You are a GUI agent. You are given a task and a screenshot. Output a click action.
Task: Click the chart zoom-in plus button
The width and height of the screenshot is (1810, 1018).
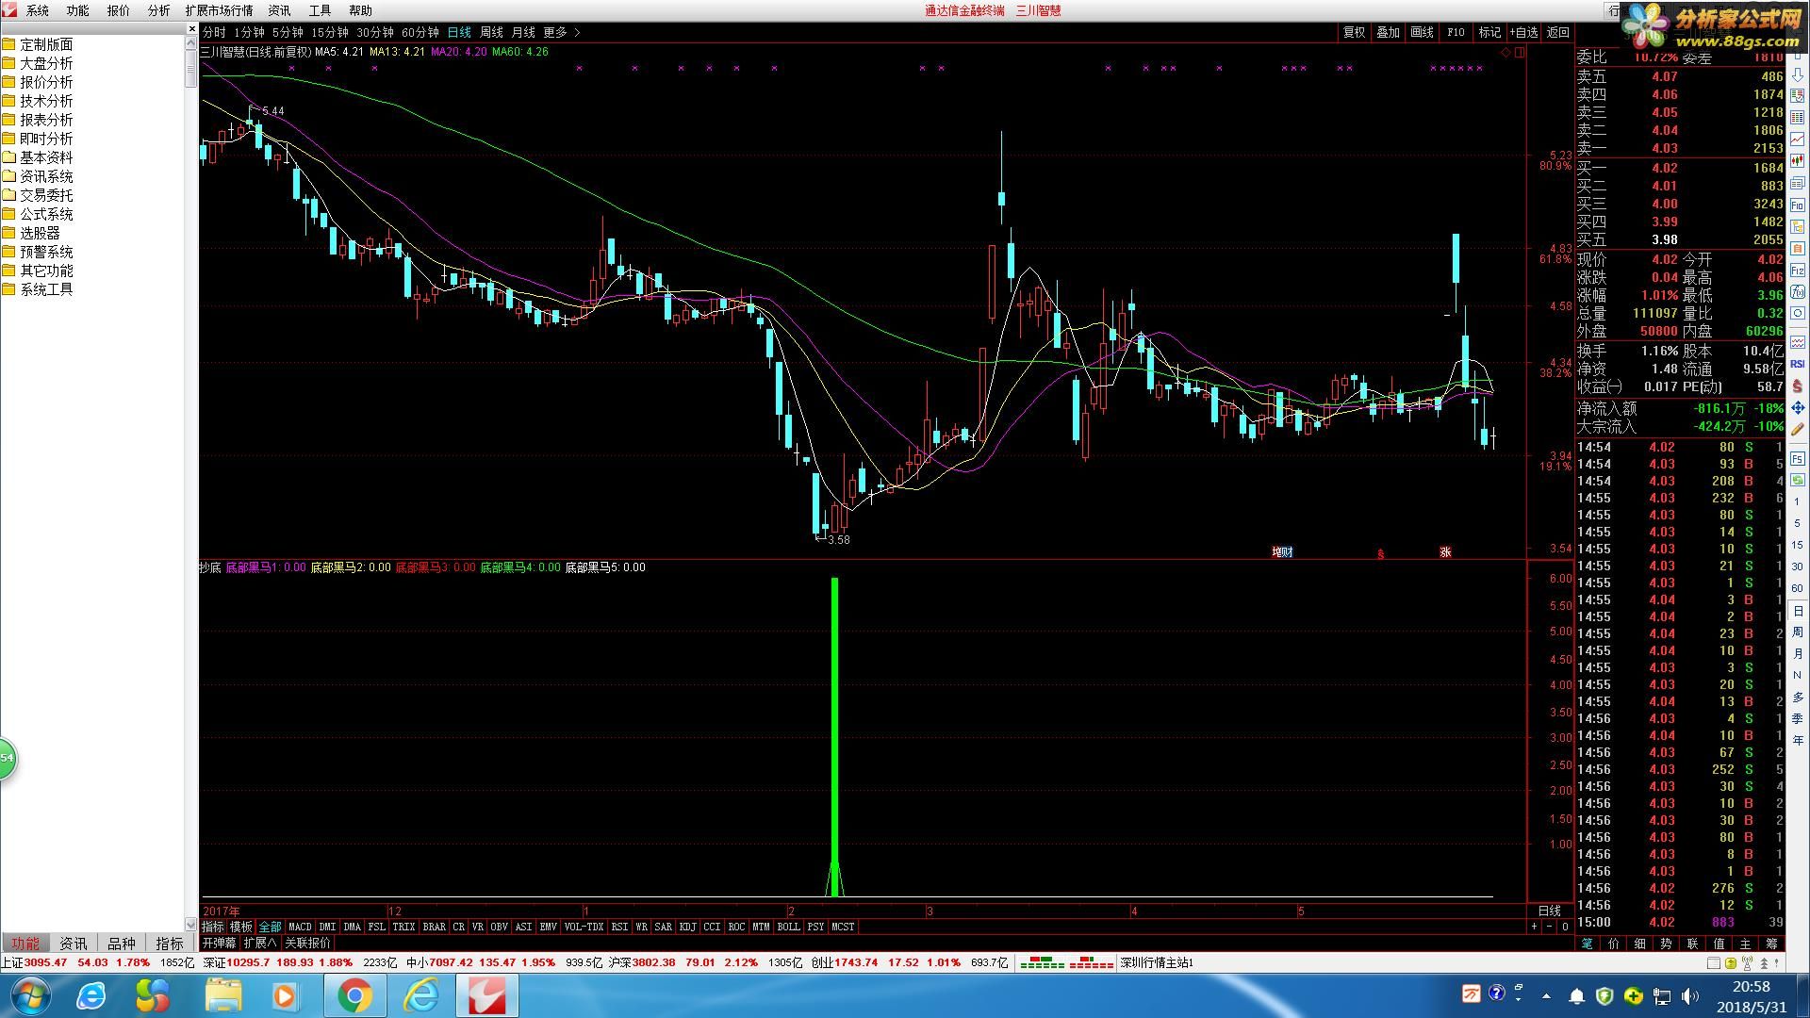click(x=1535, y=927)
